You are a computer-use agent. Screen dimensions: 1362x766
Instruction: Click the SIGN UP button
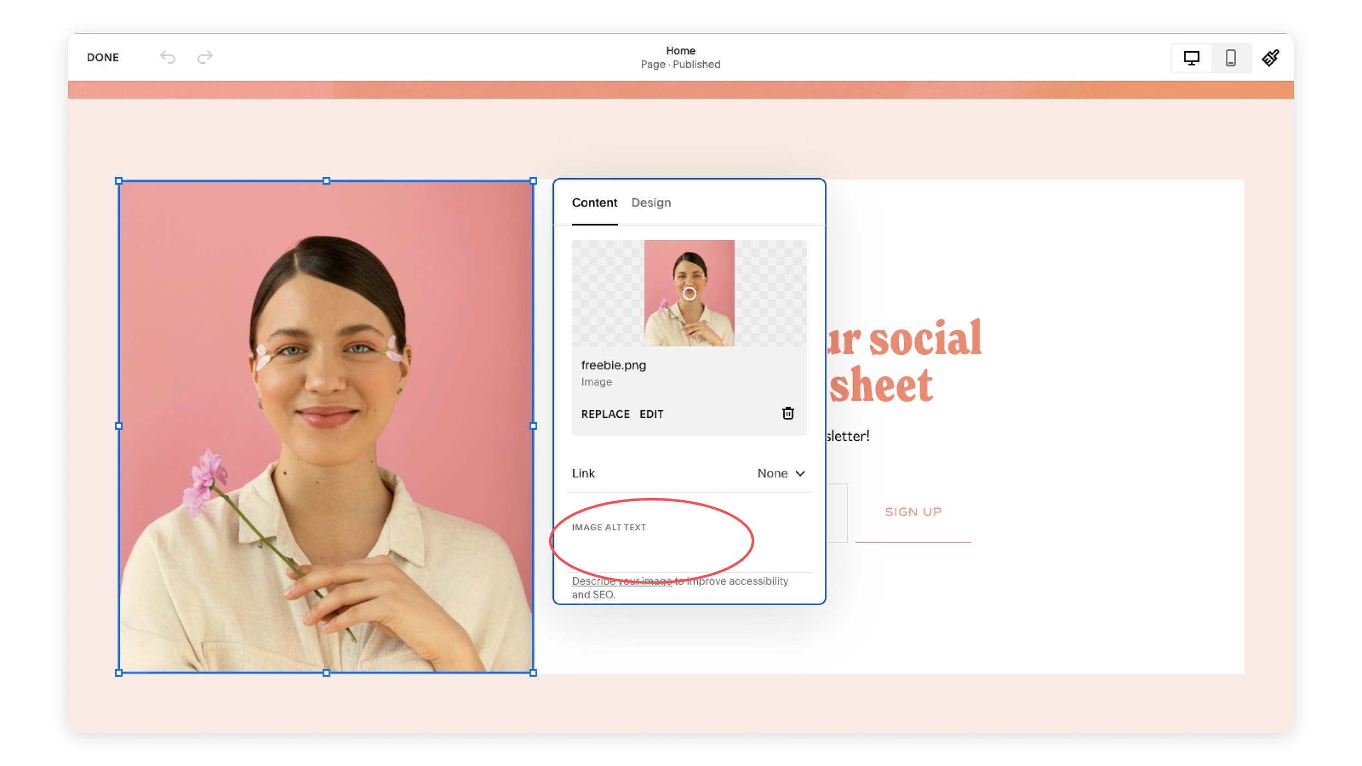(913, 511)
